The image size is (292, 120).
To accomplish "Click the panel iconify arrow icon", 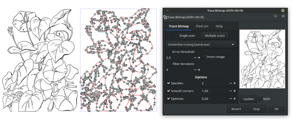I will tap(275, 16).
